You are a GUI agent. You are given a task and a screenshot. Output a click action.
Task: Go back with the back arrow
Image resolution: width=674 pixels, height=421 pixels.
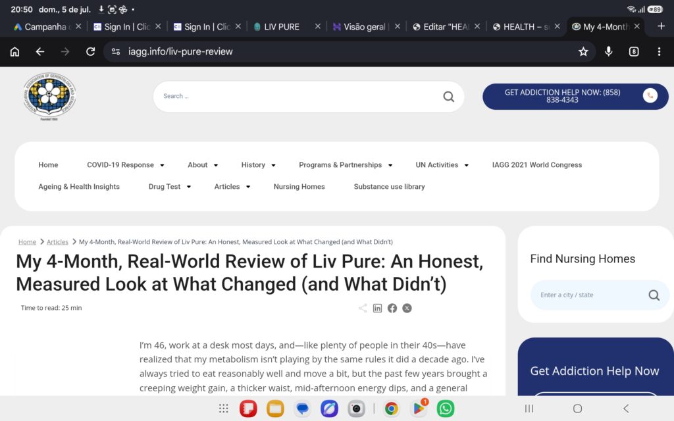40,51
